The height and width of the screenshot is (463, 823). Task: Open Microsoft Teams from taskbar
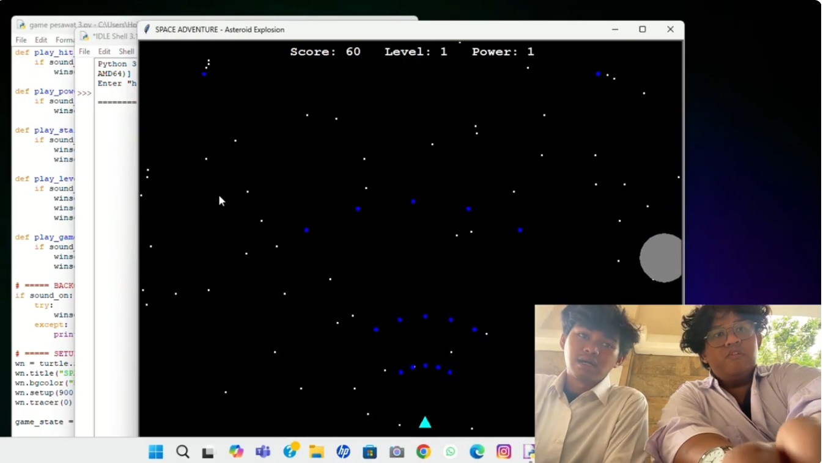tap(263, 452)
